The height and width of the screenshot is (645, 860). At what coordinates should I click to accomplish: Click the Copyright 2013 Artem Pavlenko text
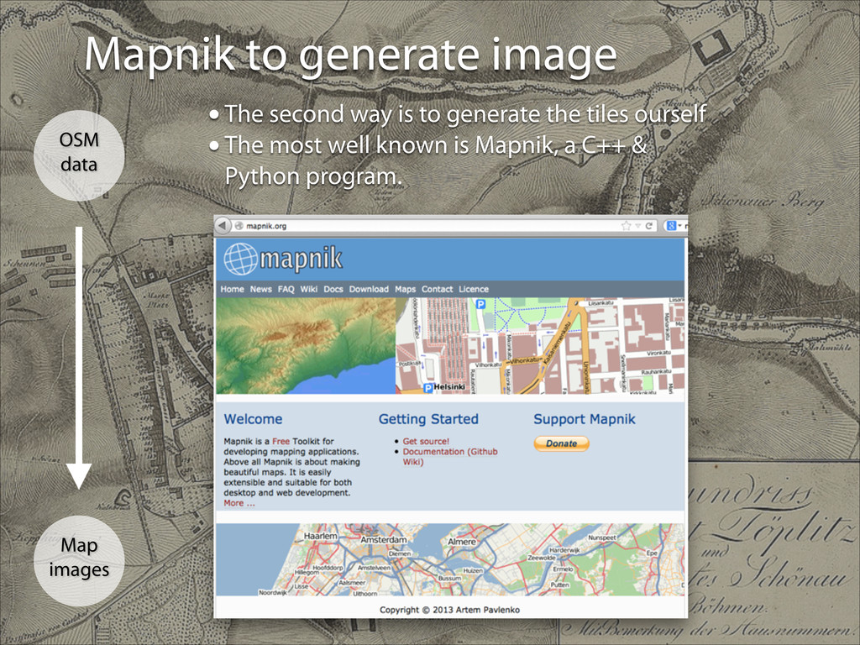[450, 610]
